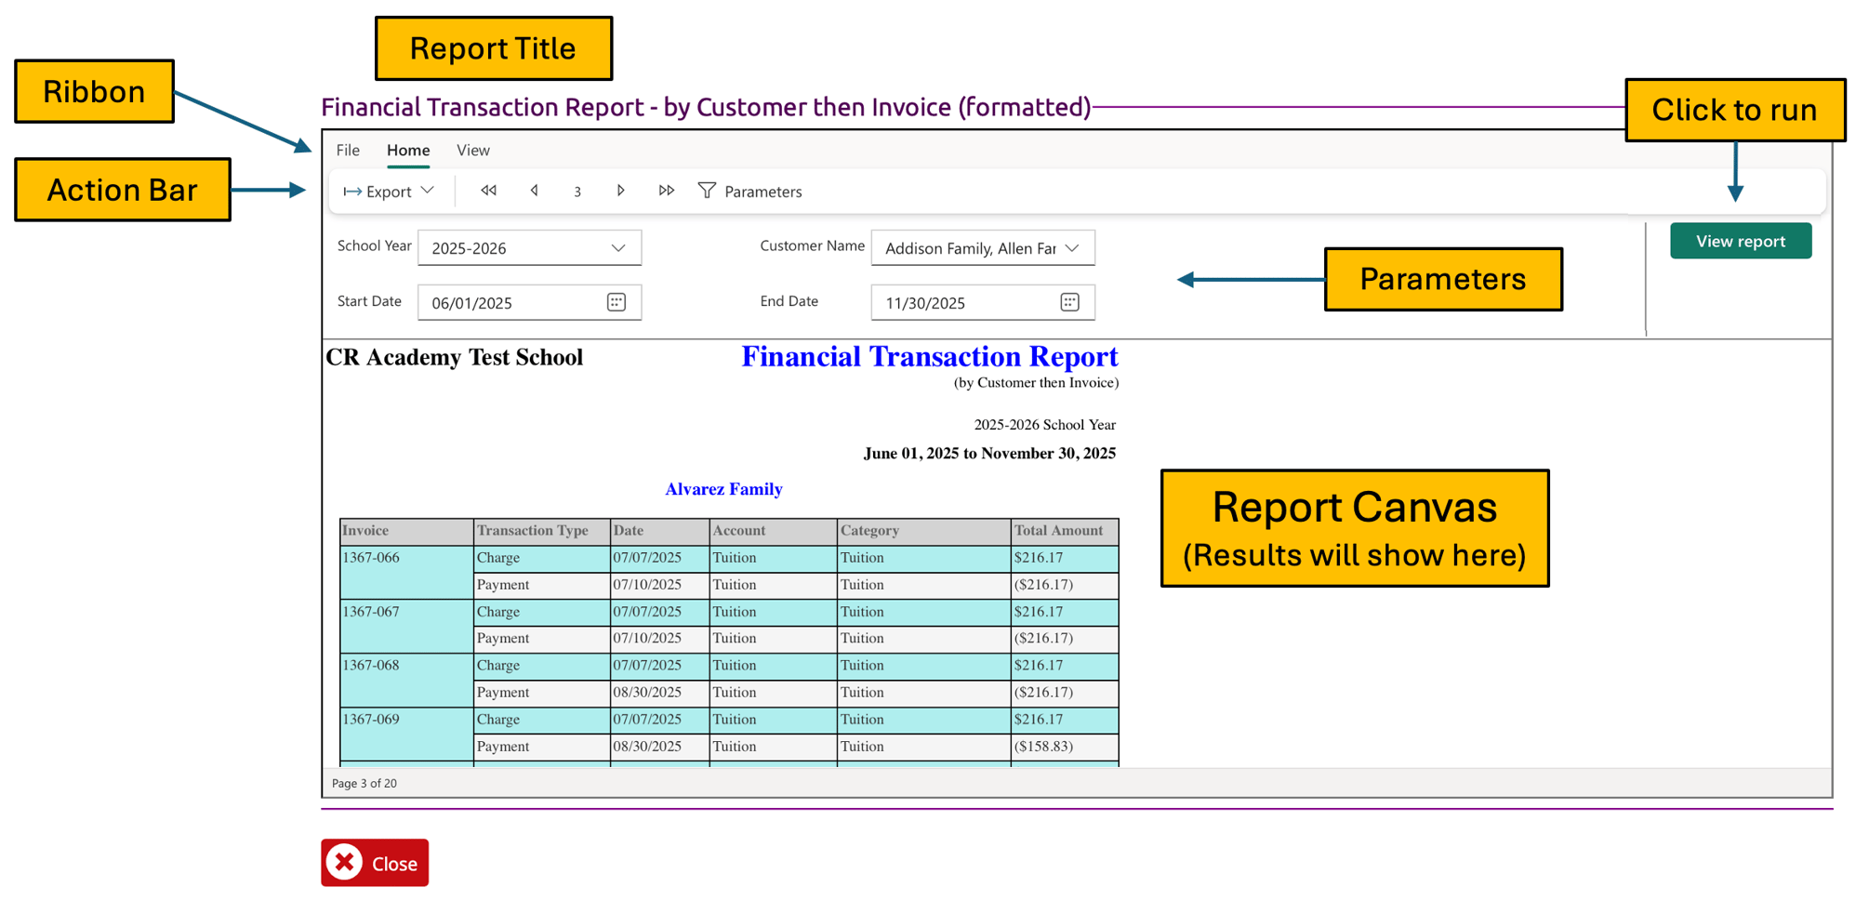Click invoice cell 1367-067
This screenshot has height=900, width=1869.
[406, 625]
